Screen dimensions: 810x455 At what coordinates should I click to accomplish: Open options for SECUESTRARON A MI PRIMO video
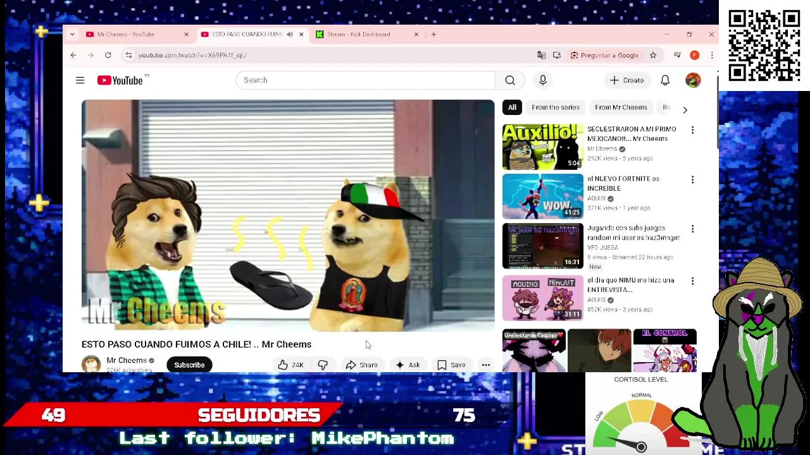point(692,130)
